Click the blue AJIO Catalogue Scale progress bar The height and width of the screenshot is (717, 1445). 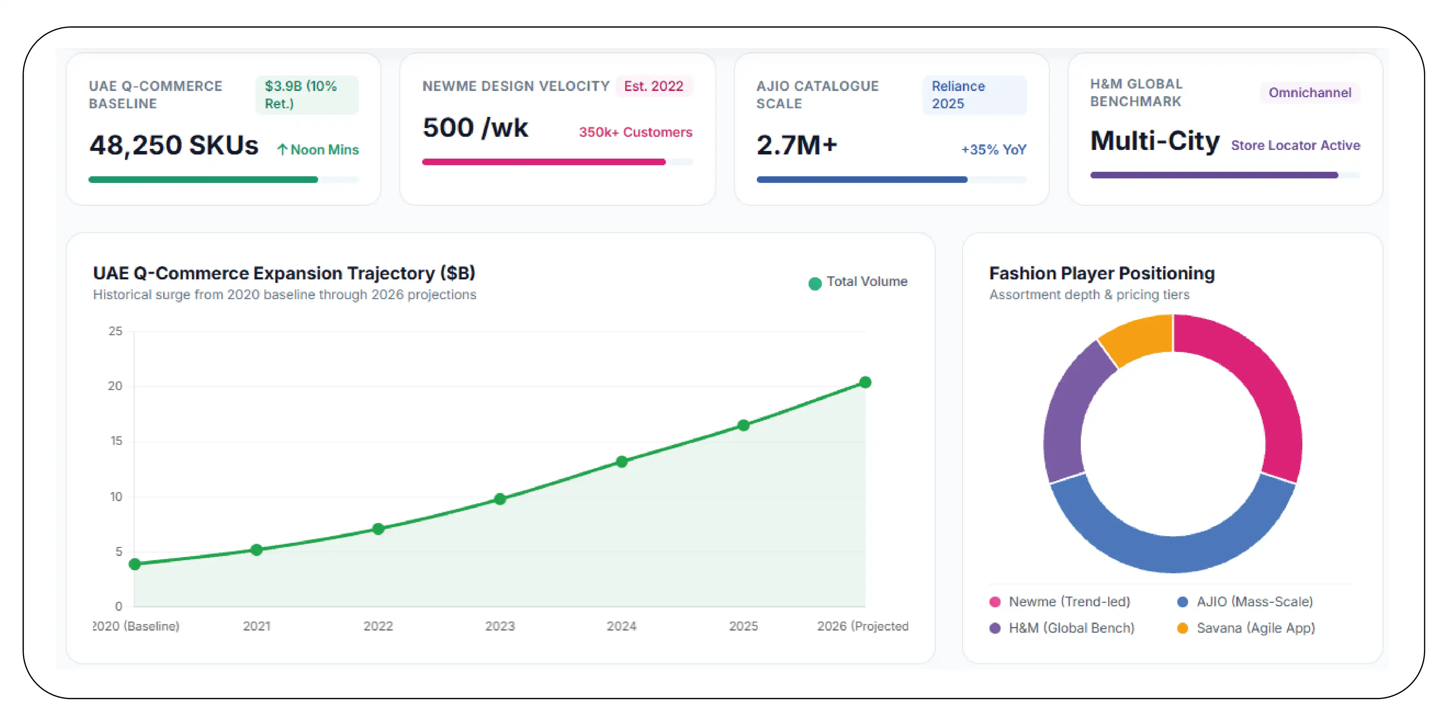[891, 179]
